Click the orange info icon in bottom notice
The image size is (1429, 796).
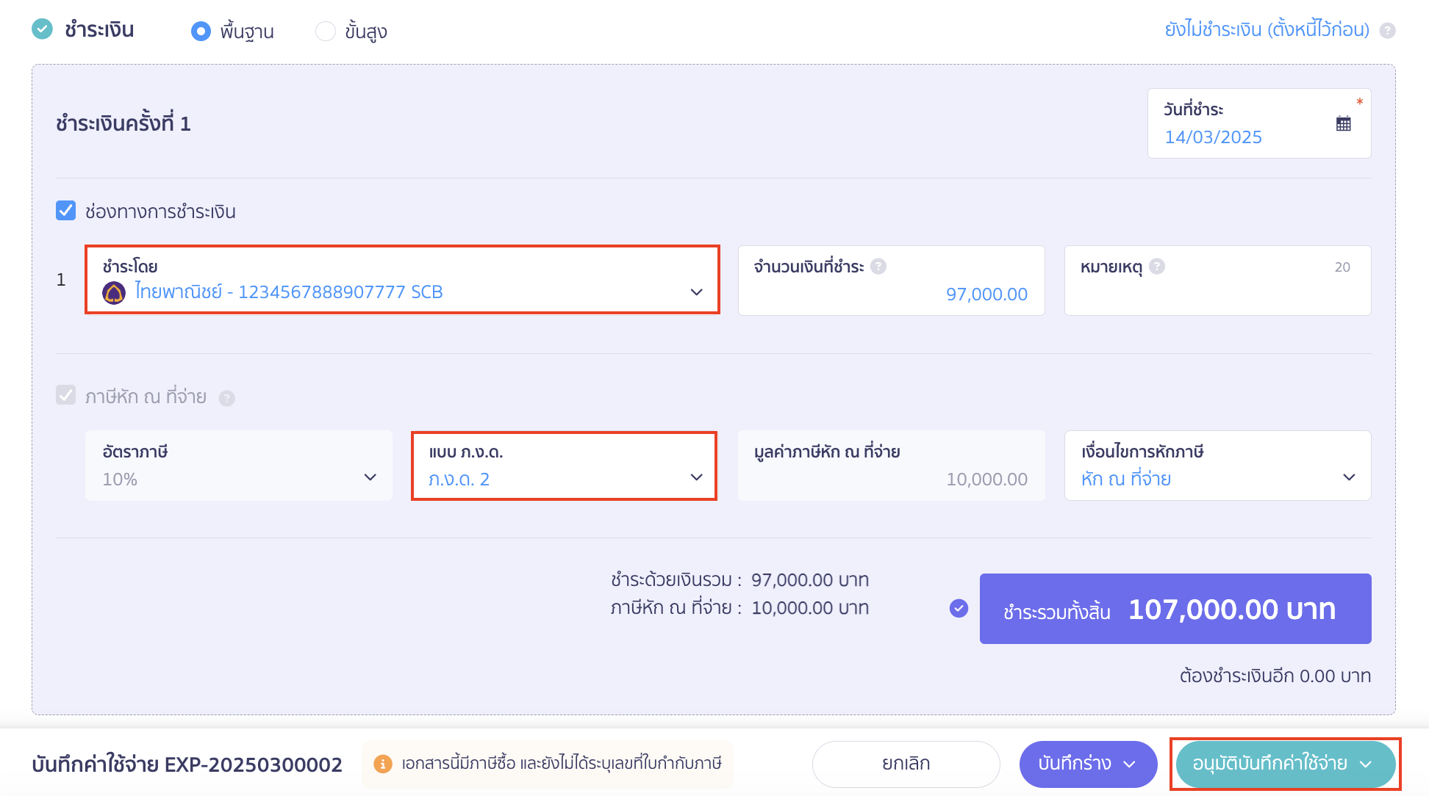point(383,764)
